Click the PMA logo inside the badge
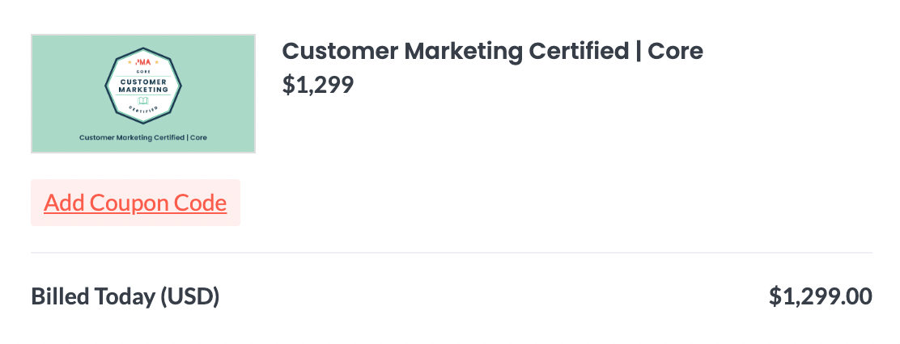This screenshot has height=344, width=900. pos(143,62)
